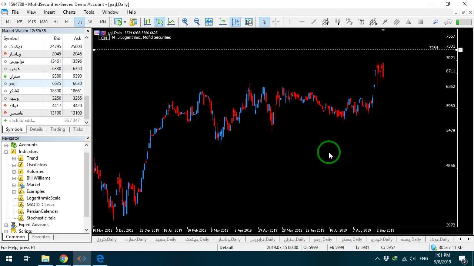Image resolution: width=474 pixels, height=266 pixels.
Task: Pick the vertical line drawing tool
Action: click(290, 22)
